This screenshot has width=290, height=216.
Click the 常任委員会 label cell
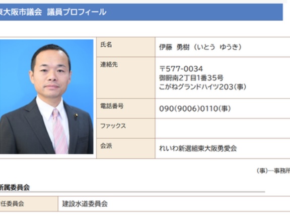pyautogui.click(x=29, y=204)
